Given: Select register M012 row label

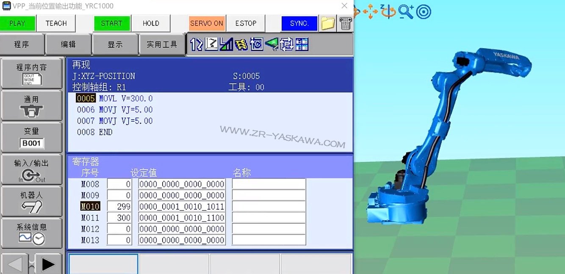Looking at the screenshot, I should 90,229.
